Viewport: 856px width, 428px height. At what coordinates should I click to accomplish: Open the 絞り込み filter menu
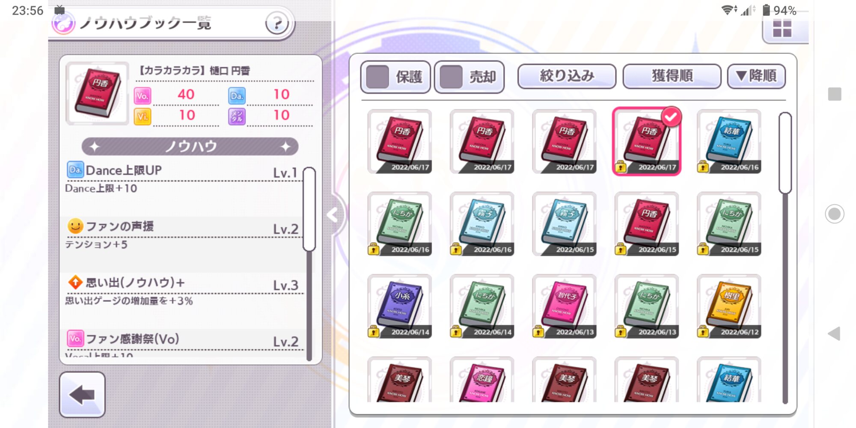567,76
